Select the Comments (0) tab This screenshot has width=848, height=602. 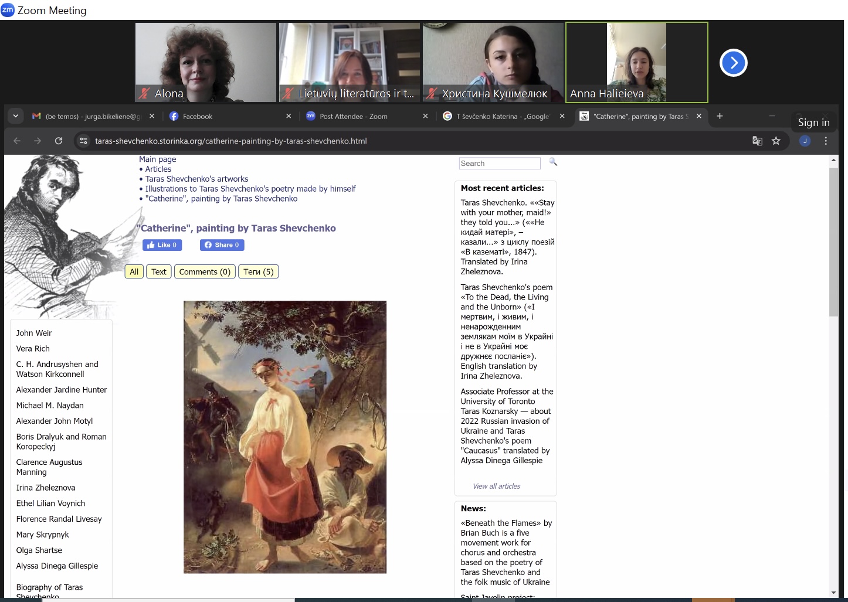click(205, 272)
